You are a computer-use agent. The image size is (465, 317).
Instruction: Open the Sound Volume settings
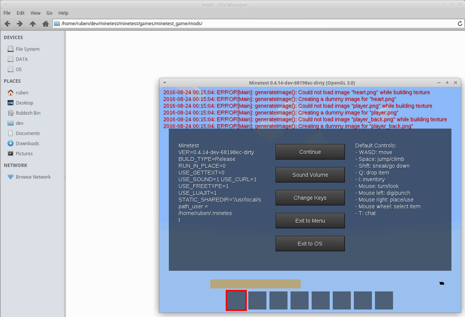310,175
